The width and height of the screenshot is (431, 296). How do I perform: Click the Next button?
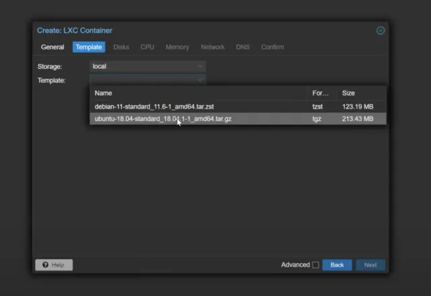tap(370, 265)
